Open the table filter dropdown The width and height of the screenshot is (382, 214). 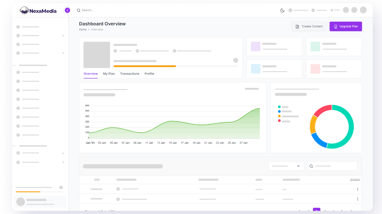[286, 166]
